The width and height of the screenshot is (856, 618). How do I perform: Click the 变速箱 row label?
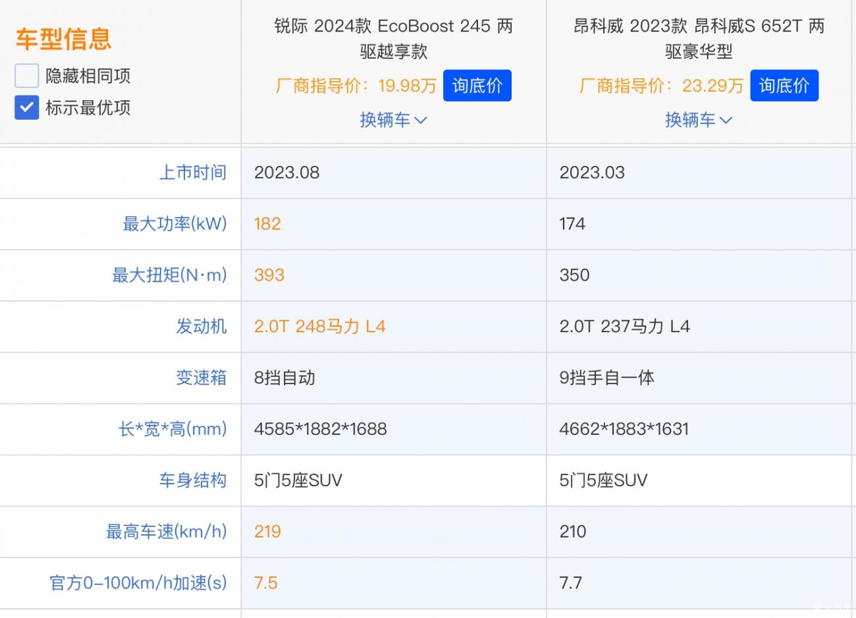coord(201,378)
